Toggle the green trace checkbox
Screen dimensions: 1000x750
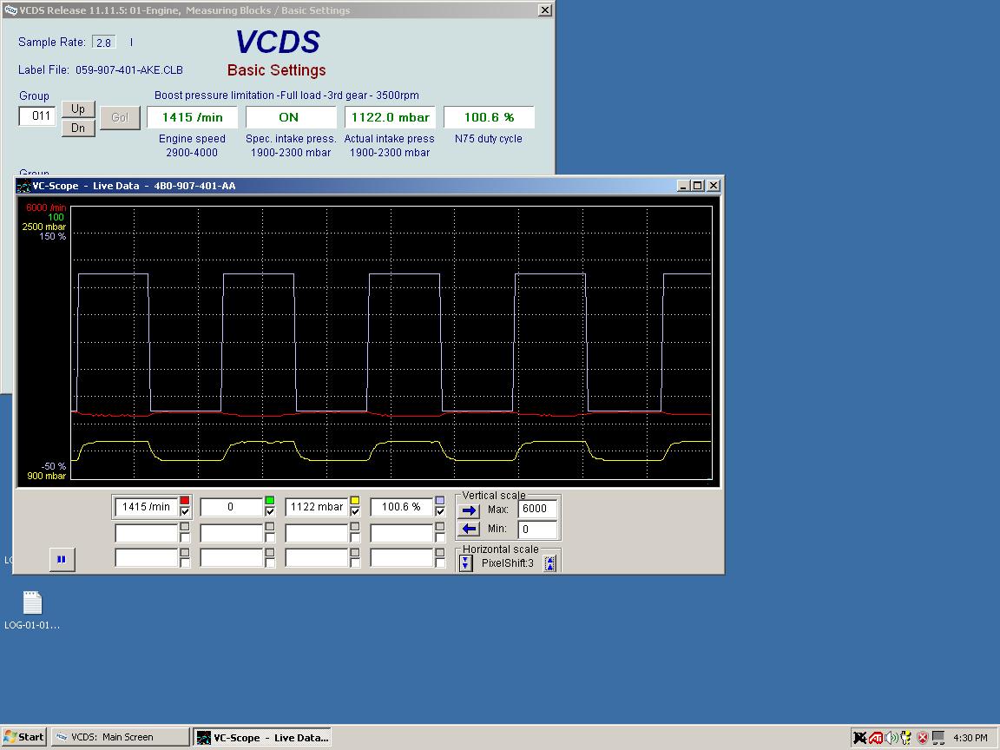point(270,512)
